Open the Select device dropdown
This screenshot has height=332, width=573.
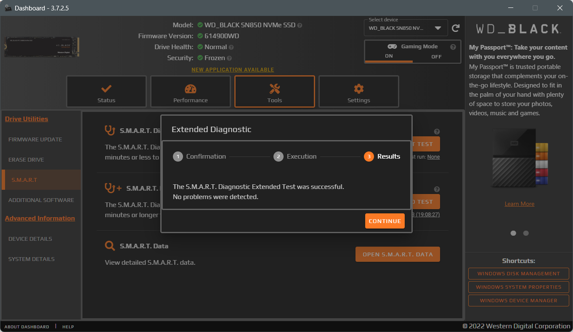(405, 27)
